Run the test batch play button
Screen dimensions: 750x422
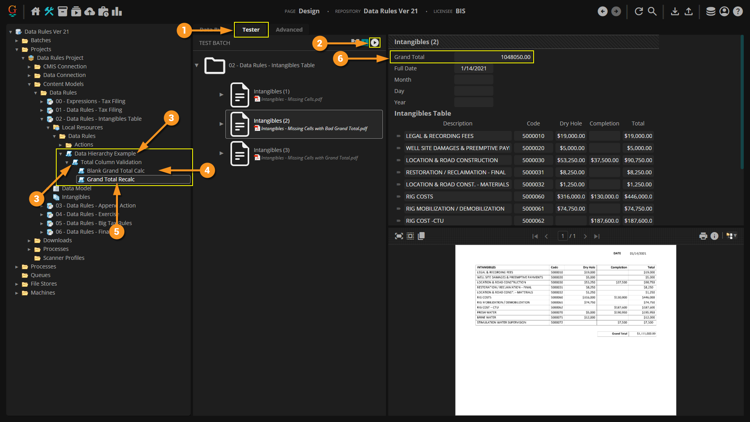tap(375, 43)
